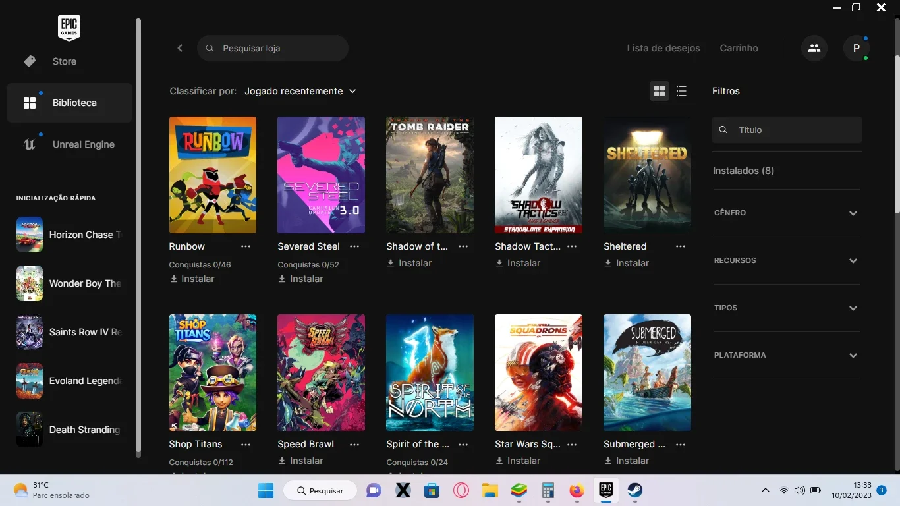
Task: Open Sheltered's three-dot options menu
Action: pos(681,246)
